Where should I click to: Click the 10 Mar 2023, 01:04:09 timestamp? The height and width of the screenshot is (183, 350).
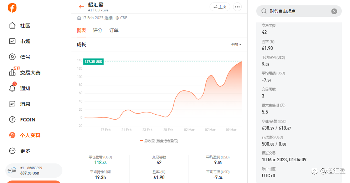point(284,160)
